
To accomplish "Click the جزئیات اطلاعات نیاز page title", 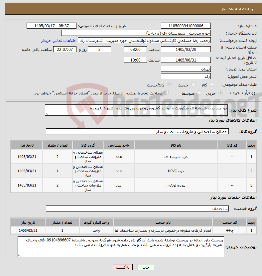I will (237, 9).
